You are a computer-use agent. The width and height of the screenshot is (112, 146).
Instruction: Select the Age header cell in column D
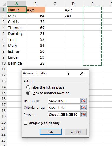(73, 10)
